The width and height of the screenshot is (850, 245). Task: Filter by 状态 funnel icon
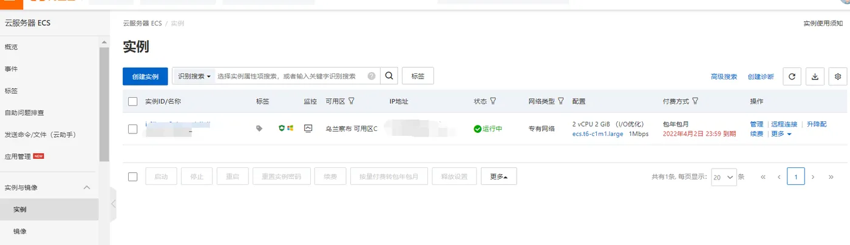(493, 101)
